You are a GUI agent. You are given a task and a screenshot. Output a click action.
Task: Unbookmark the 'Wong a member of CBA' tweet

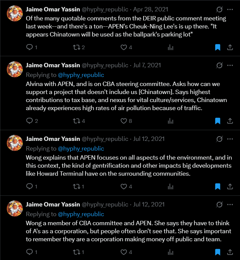[218, 252]
